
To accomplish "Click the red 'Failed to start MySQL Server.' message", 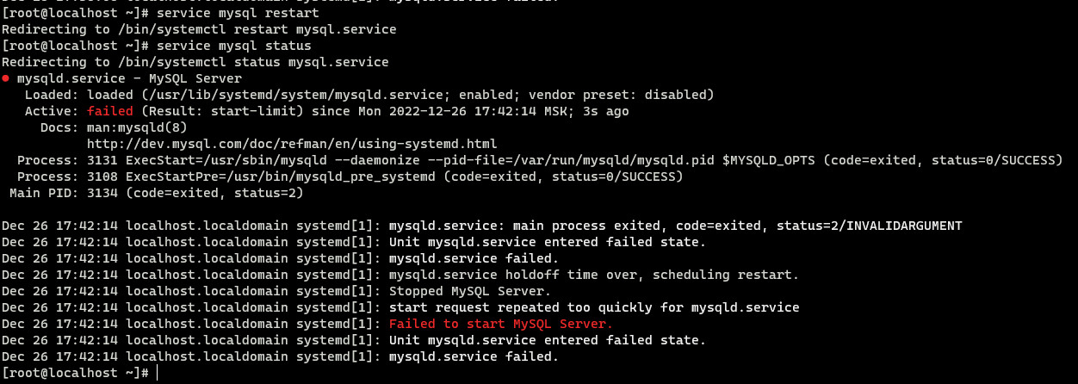I will click(501, 324).
